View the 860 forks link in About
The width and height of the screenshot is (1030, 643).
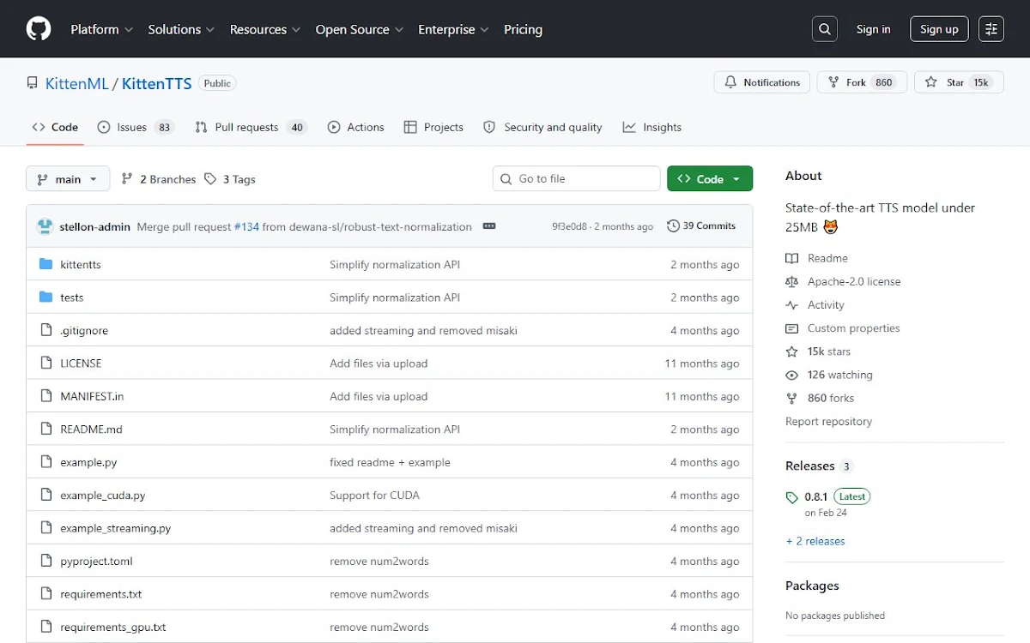[820, 398]
